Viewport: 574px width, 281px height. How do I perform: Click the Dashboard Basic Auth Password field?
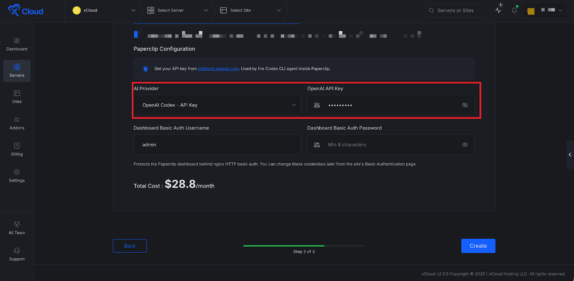point(391,145)
